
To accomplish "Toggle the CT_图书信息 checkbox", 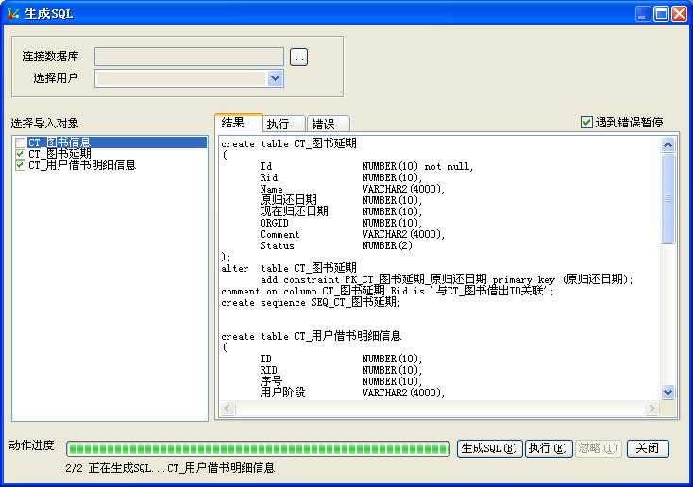I will tap(20, 143).
